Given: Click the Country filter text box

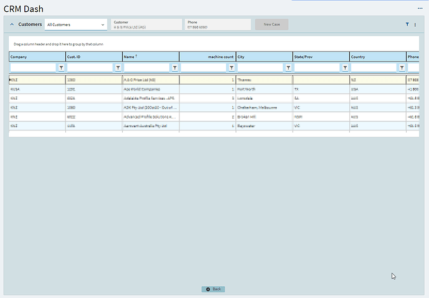Looking at the screenshot, I should (x=374, y=68).
